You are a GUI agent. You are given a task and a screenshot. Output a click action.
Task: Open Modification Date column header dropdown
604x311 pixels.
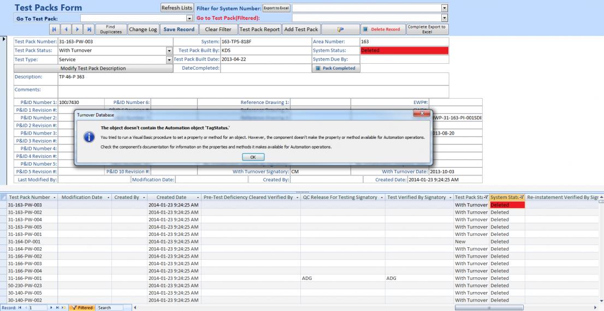point(108,197)
